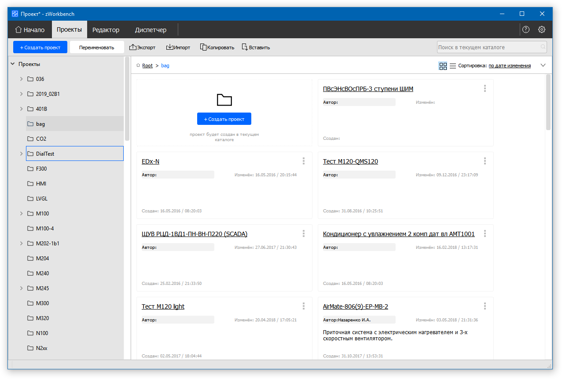Switch to the Диспетчер tab
The image size is (562, 379).
(151, 30)
